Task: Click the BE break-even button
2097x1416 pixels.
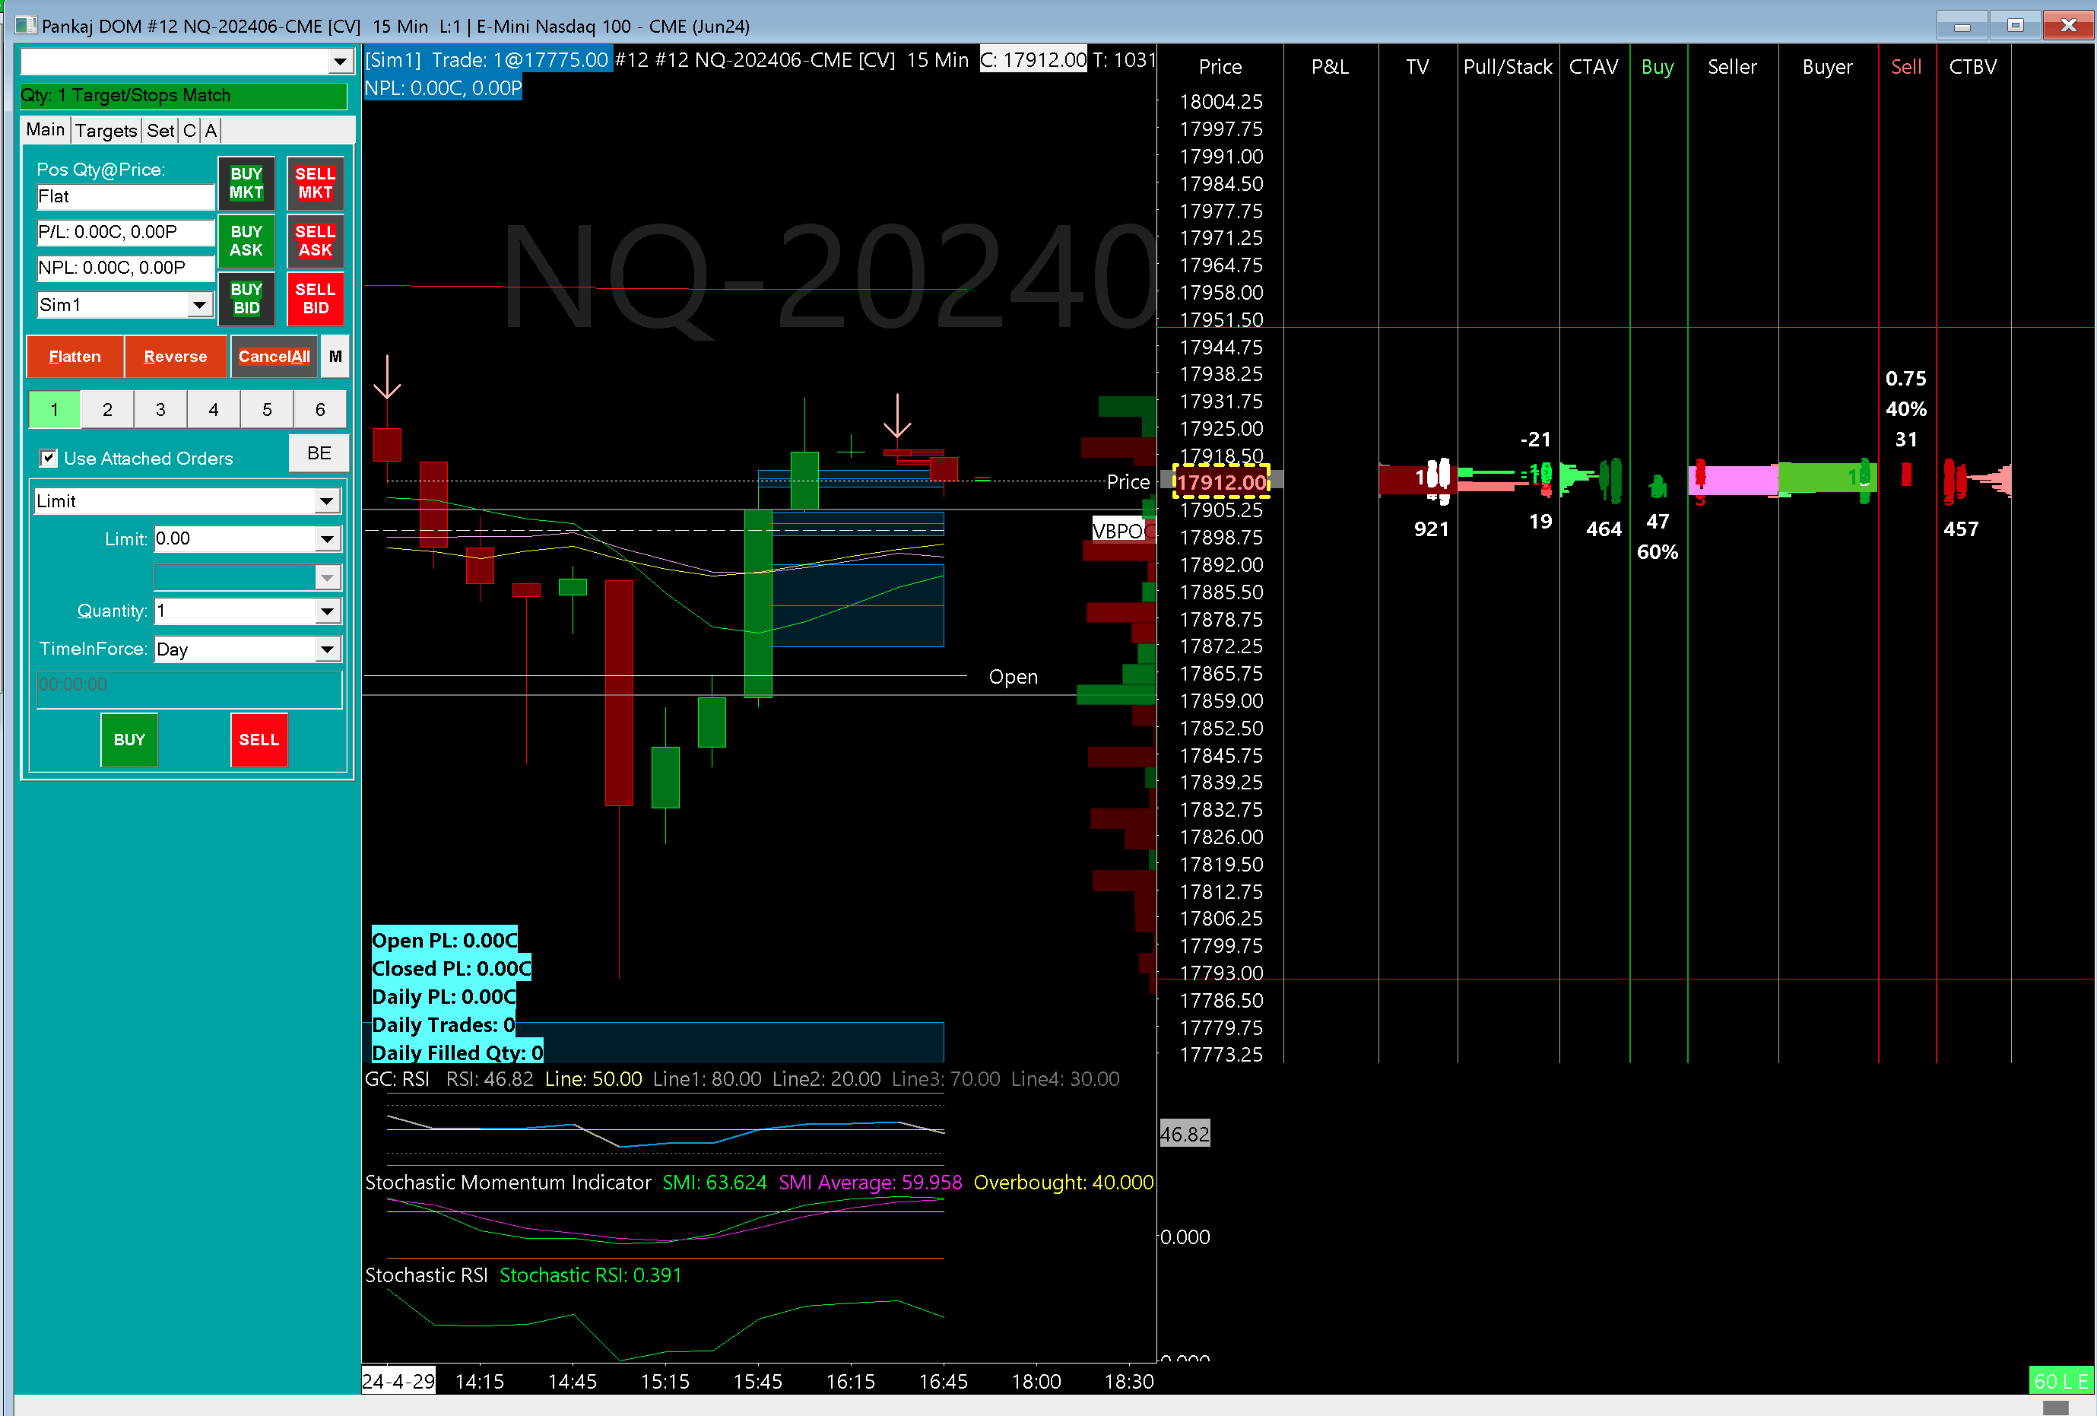Action: [x=319, y=453]
